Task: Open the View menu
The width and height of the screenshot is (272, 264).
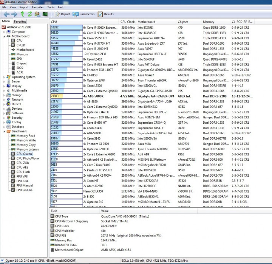Action: (13, 7)
